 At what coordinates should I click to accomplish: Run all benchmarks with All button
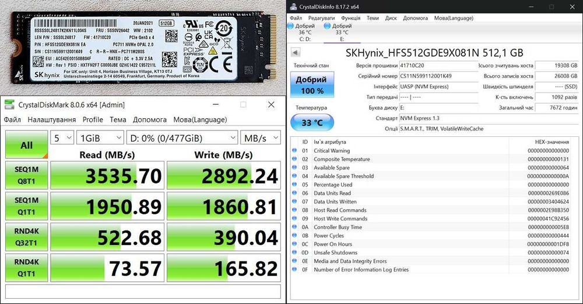[x=26, y=144]
